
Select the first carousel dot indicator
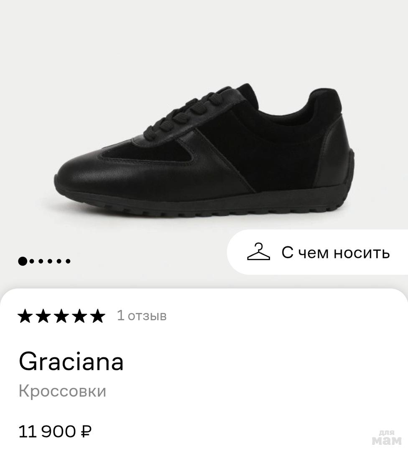point(23,261)
